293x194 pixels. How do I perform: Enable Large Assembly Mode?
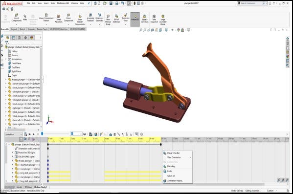tap(163, 20)
